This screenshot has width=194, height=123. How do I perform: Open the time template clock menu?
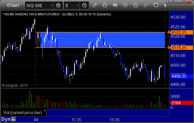coord(84,5)
